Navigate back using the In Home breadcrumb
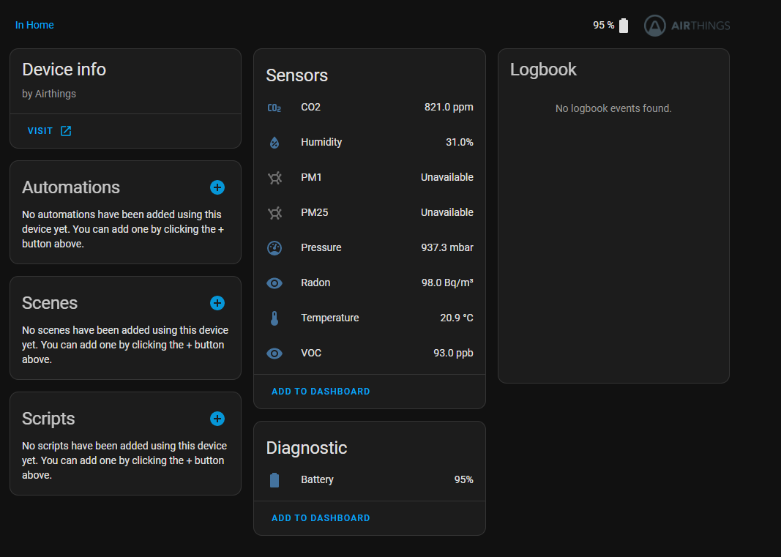The image size is (781, 557). 34,24
